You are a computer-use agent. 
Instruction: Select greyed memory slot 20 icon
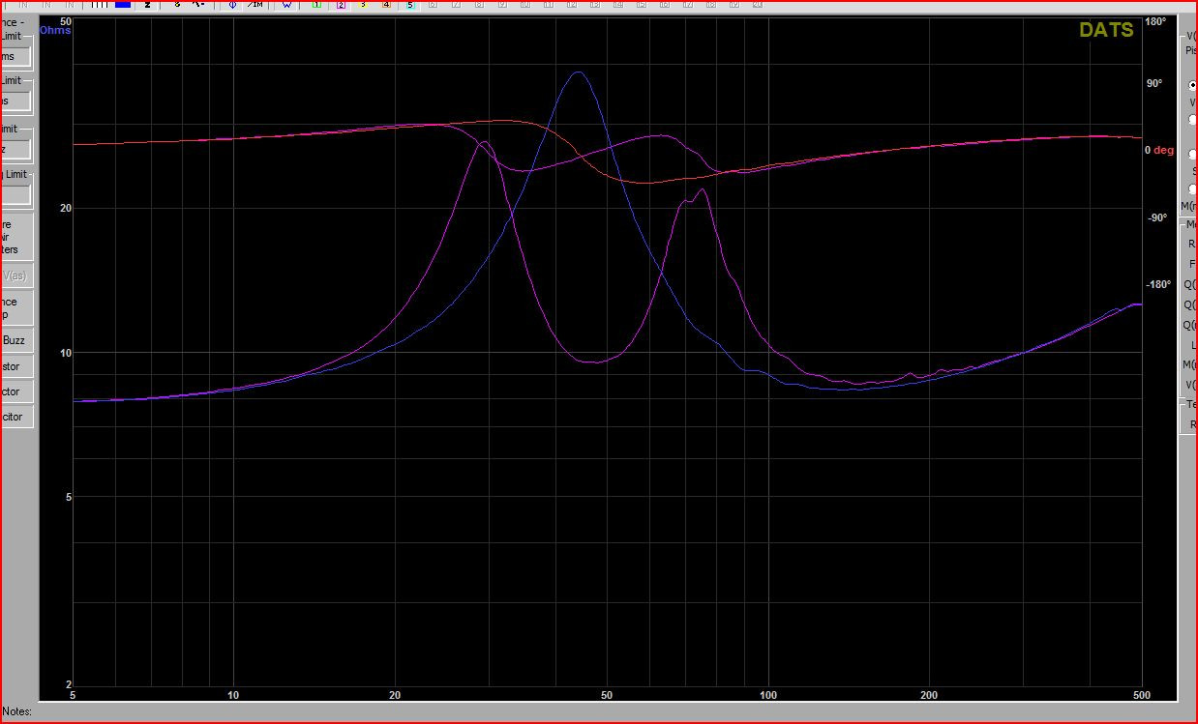[758, 5]
